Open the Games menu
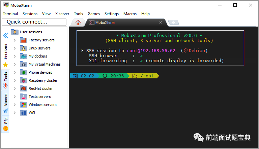Viewport: 259px width, 149px height. pos(94,14)
